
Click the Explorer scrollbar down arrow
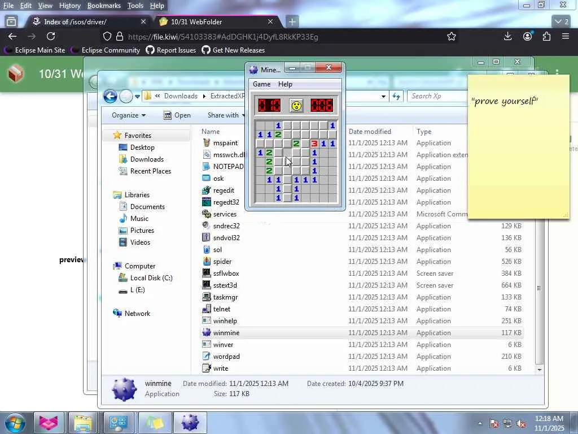click(539, 370)
